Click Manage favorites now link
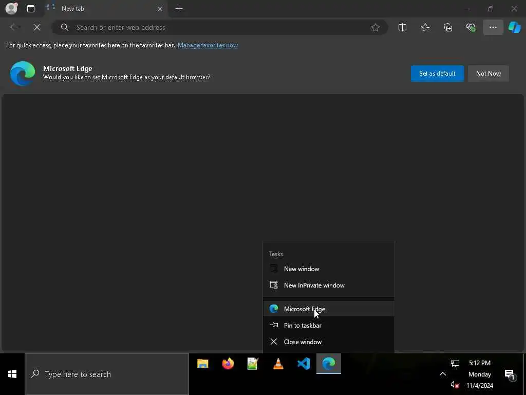 tap(208, 45)
